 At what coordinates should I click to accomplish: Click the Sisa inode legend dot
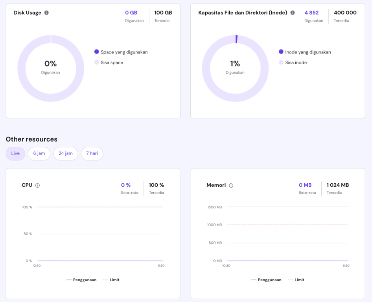[x=280, y=63]
